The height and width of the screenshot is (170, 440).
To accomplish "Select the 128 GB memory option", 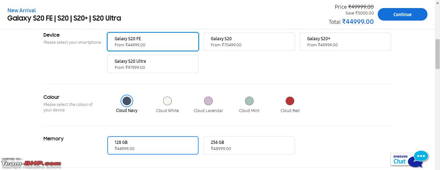I will click(153, 145).
